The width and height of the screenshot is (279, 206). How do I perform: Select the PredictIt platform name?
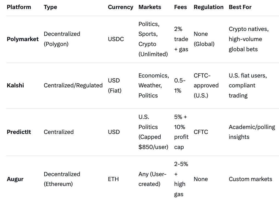pos(19,132)
